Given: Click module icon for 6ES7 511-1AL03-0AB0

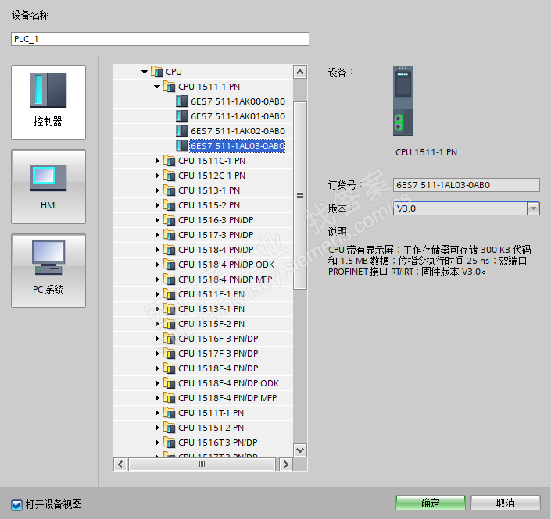Looking at the screenshot, I should coord(181,146).
